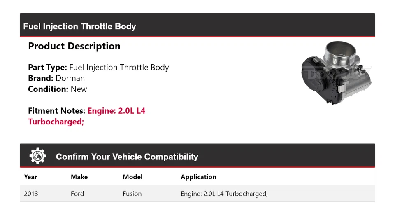The image size is (395, 215).
Task: Open the throttle body product image
Action: tap(337, 74)
